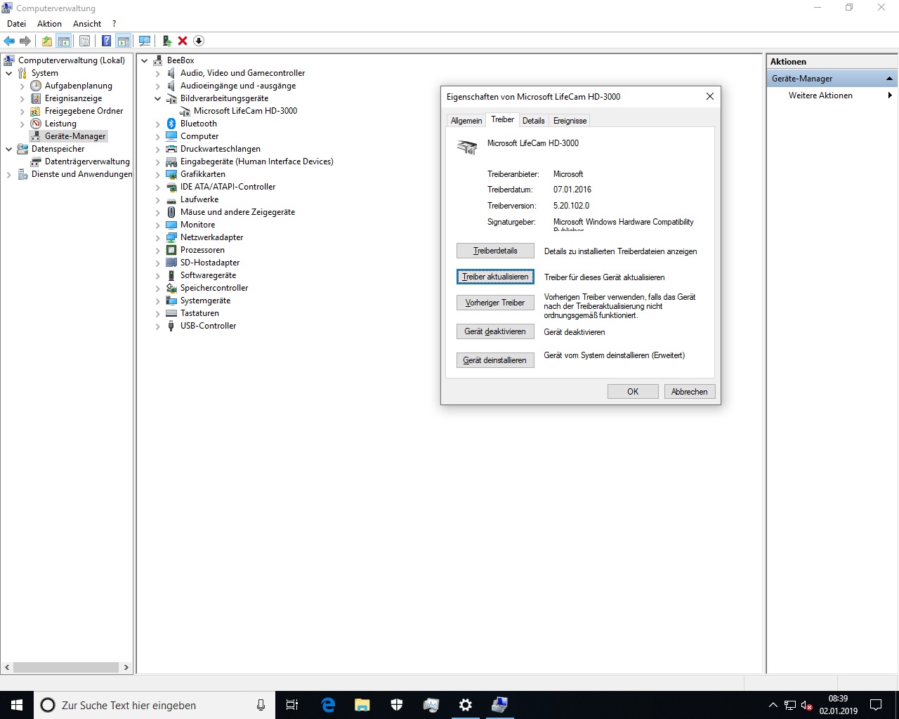899x719 pixels.
Task: Open Windows Security shield in taskbar
Action: [397, 705]
